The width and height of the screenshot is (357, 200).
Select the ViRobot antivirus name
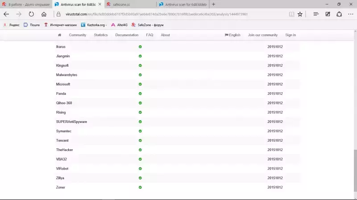click(x=62, y=168)
